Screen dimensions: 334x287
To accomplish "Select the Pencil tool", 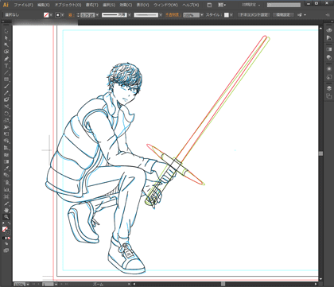I will pyautogui.click(x=6, y=93).
